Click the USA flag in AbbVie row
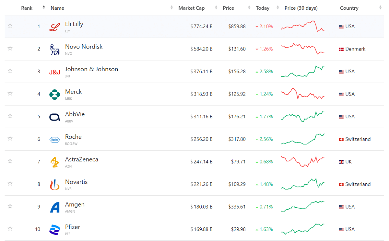The image size is (389, 241). point(341,117)
